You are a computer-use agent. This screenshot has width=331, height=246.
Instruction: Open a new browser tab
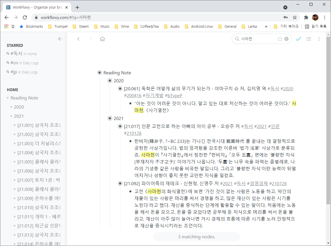coord(77,7)
